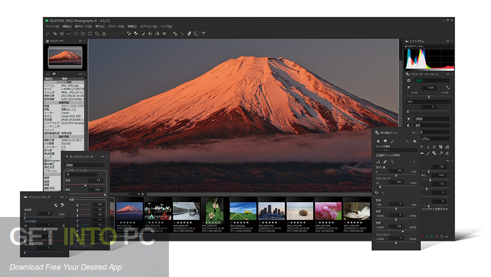Adjust the exposure bias slider handle

coord(429,96)
